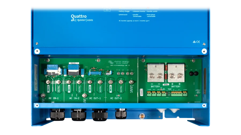The image size is (241, 135).
Task: Click the NEUTRAL terminal stud of AC OUT-1
Action: (x=100, y=82)
